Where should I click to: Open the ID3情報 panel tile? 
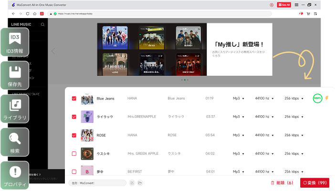pos(15,42)
